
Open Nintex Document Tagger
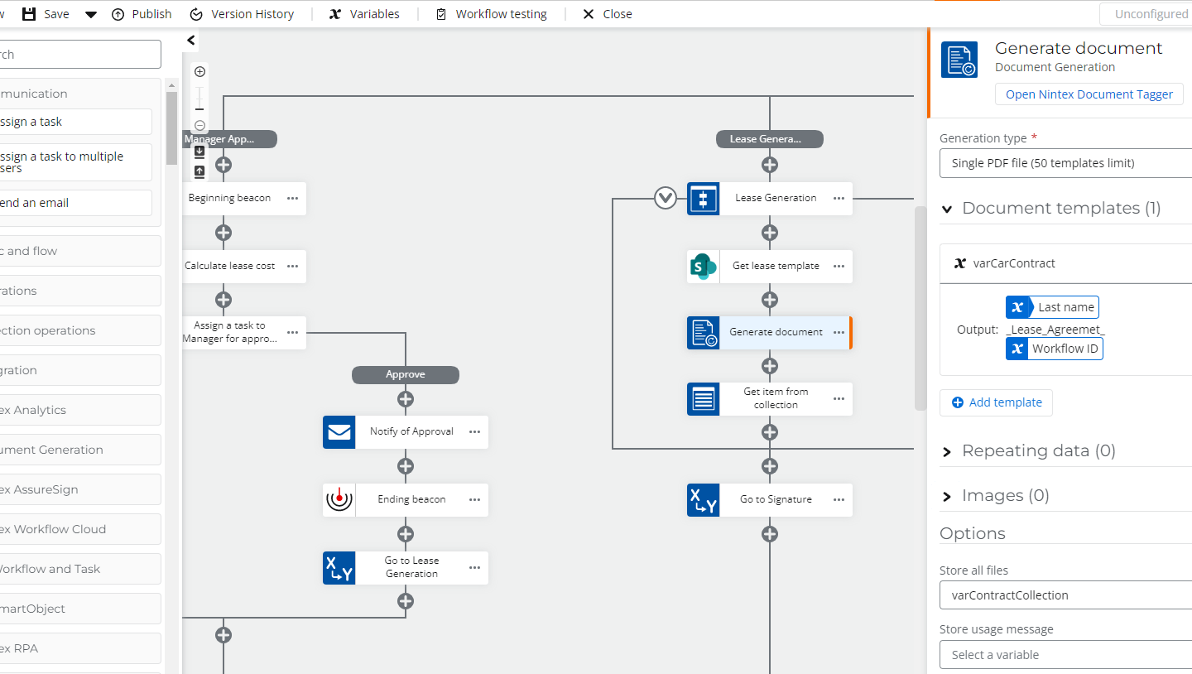1089,94
